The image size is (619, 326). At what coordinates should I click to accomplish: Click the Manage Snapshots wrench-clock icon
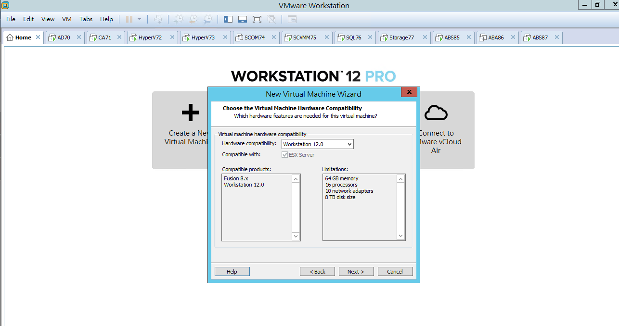(207, 19)
